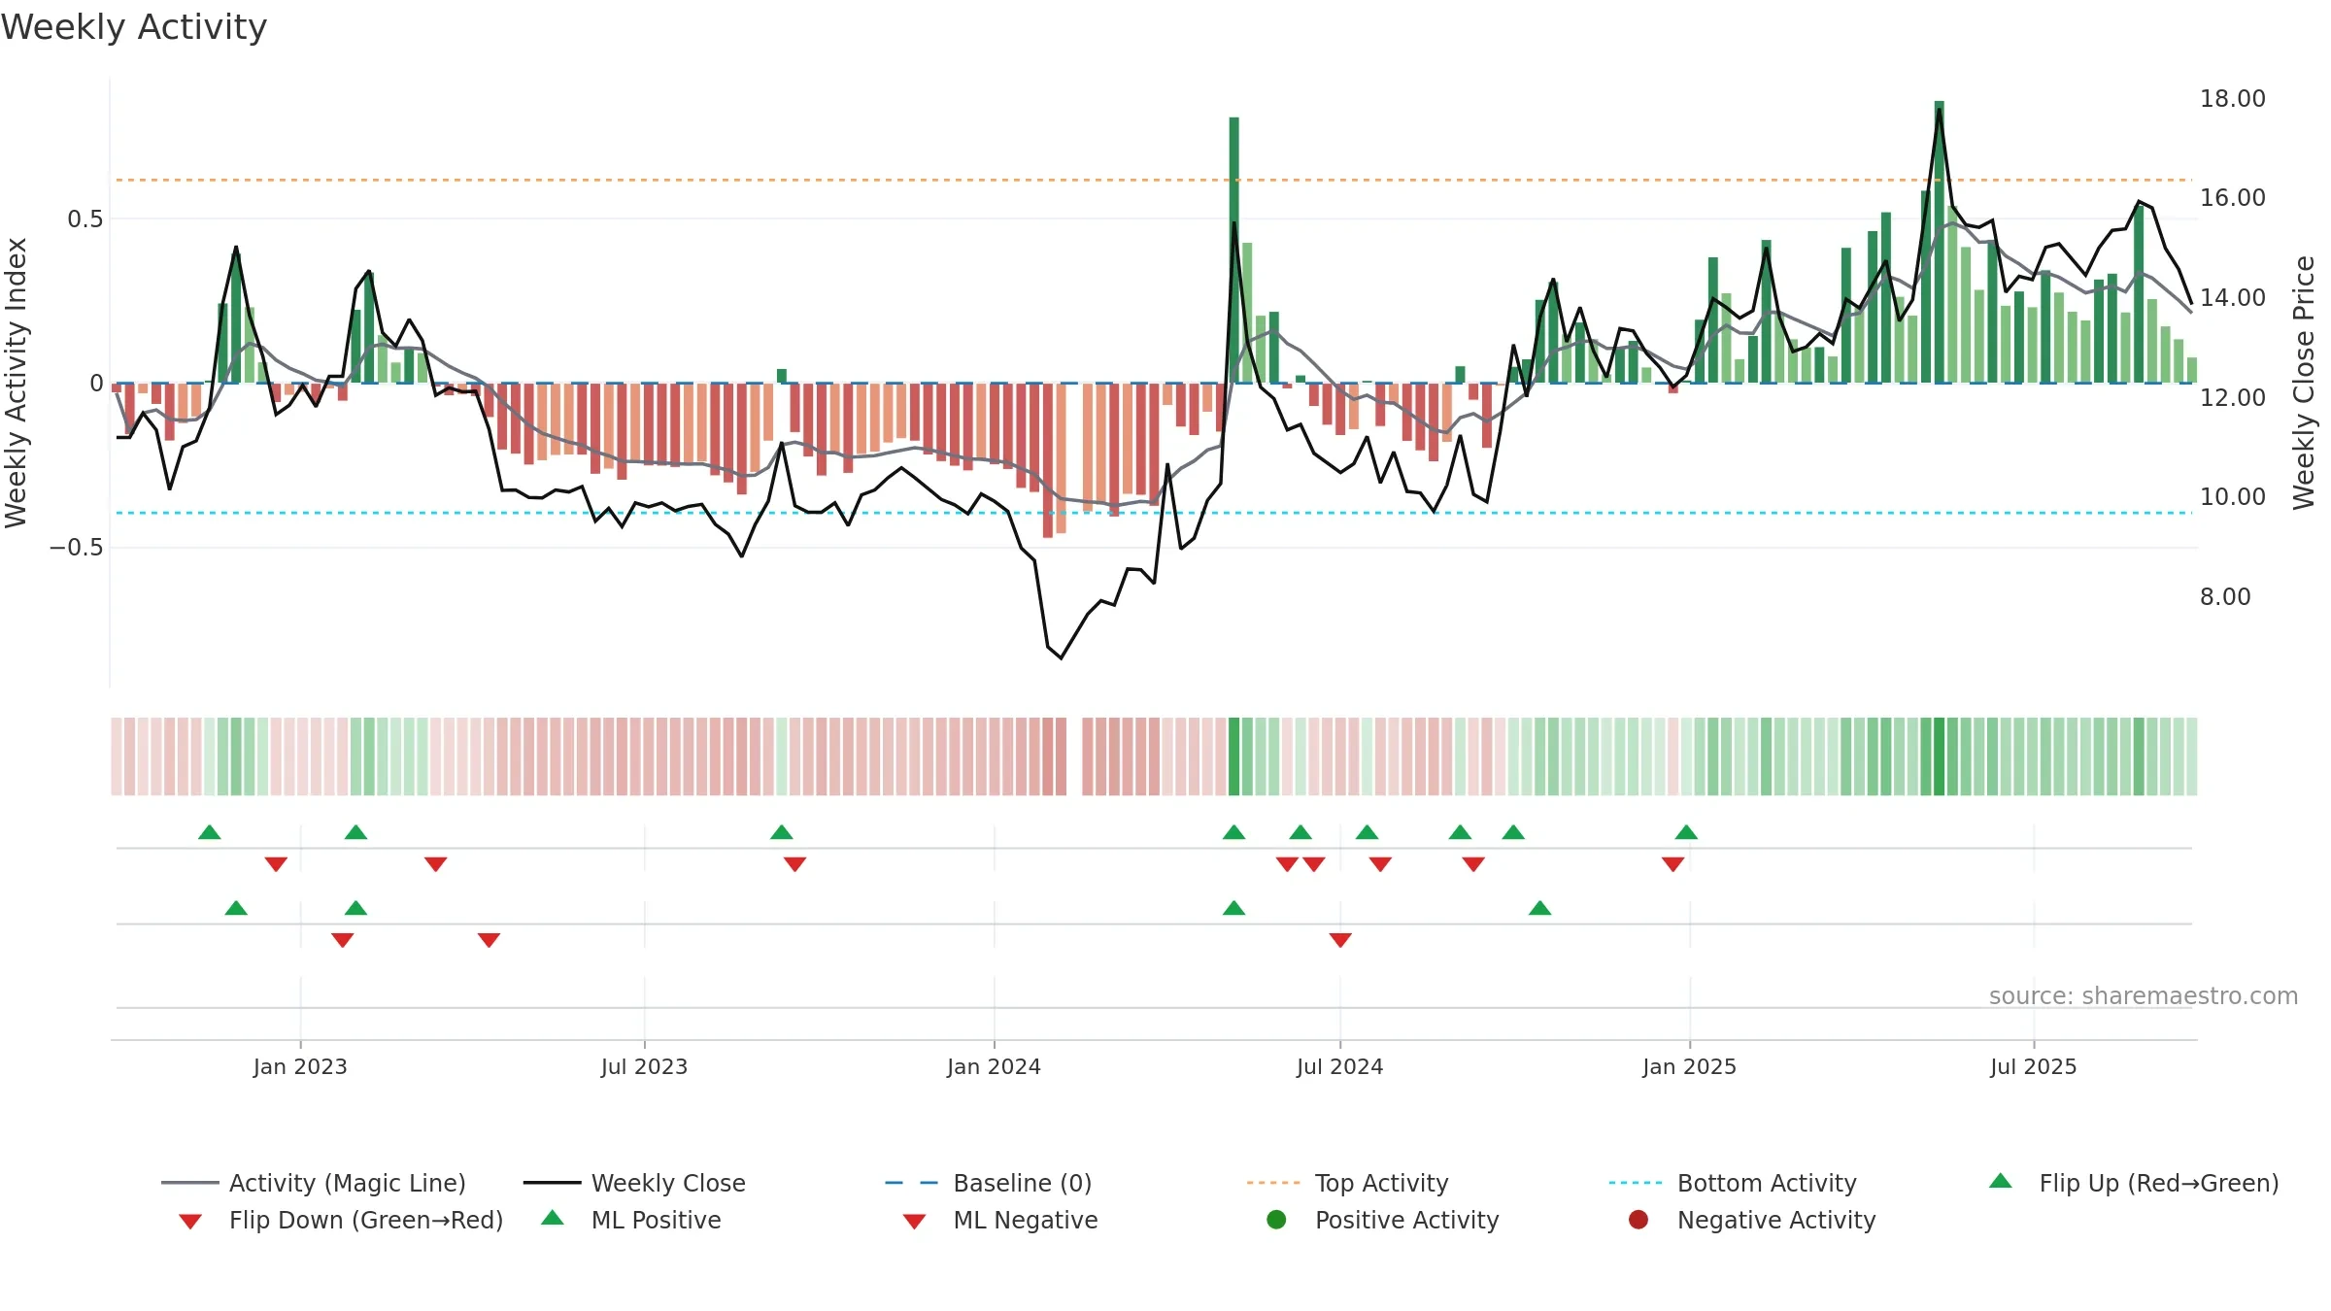
Task: Toggle the Flip Up (Red→Green) legend entry
Action: (2133, 1183)
